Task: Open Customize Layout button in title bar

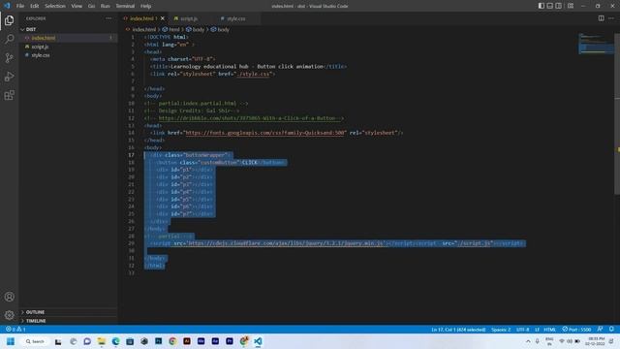Action: point(571,6)
